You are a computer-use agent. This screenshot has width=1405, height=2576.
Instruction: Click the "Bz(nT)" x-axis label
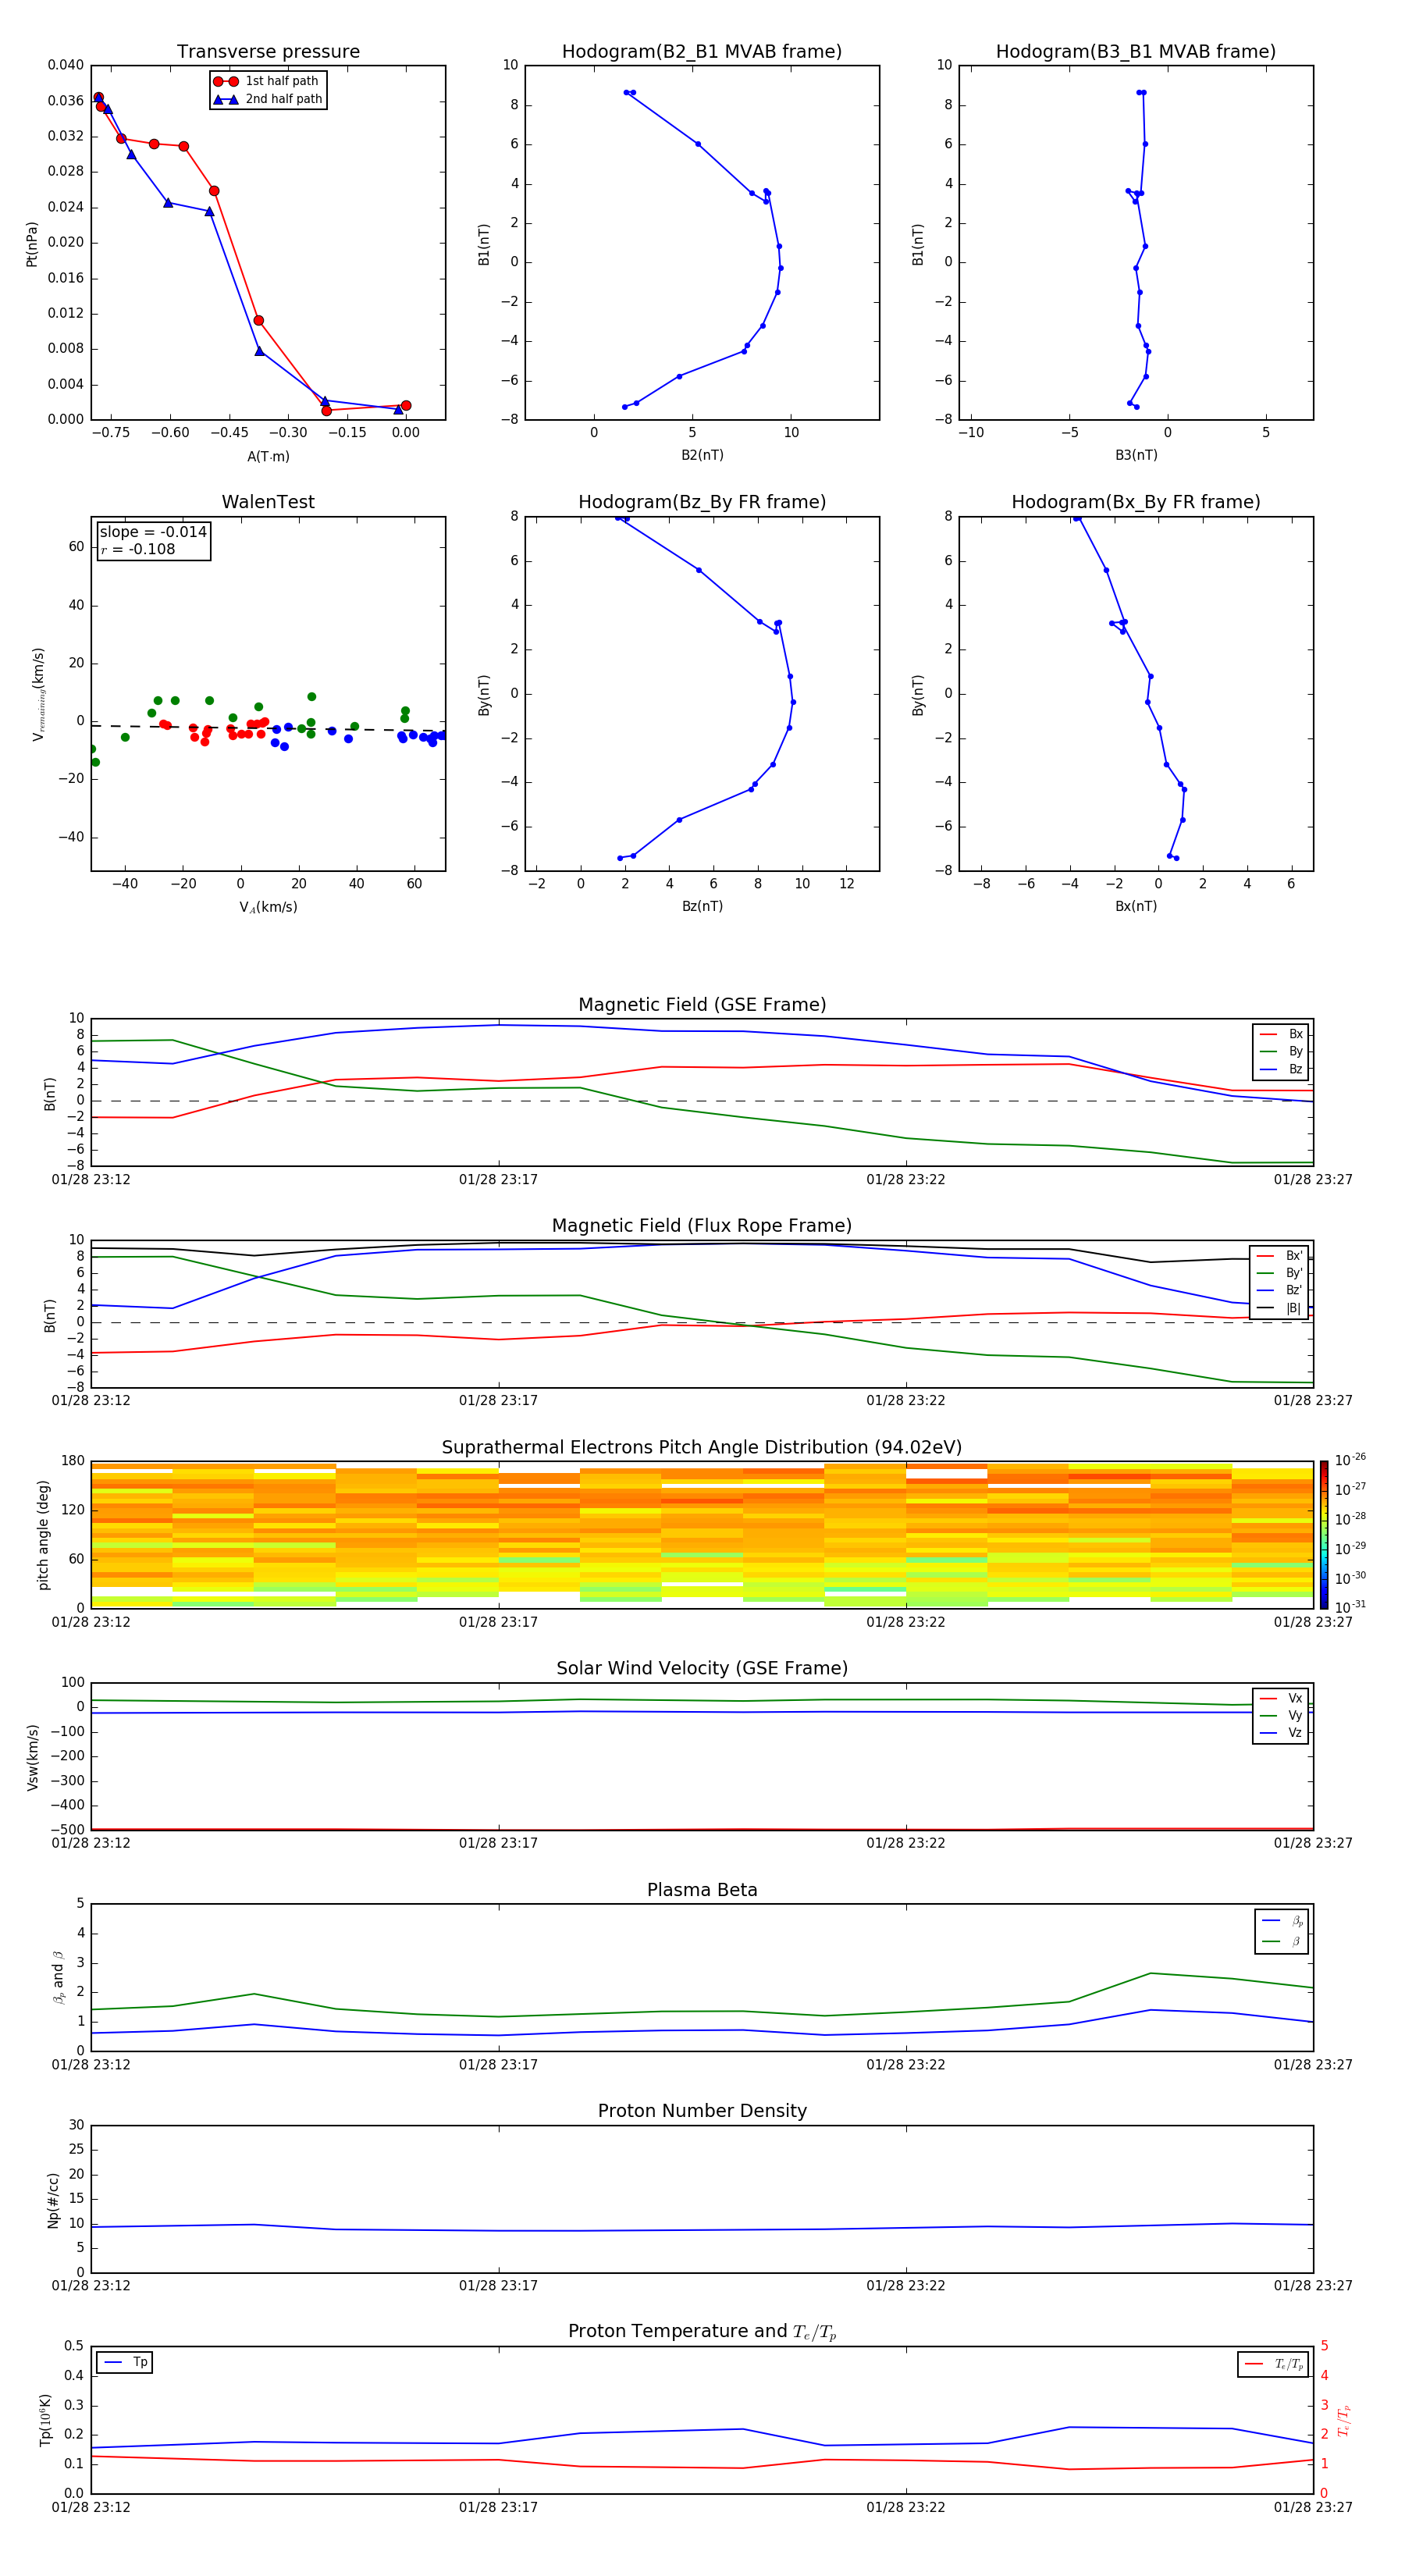click(x=702, y=907)
